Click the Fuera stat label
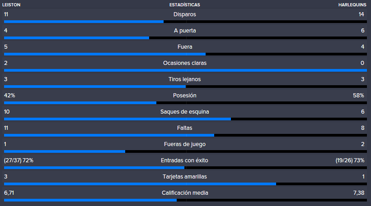Image resolution: width=371 pixels, height=206 pixels. point(185,47)
